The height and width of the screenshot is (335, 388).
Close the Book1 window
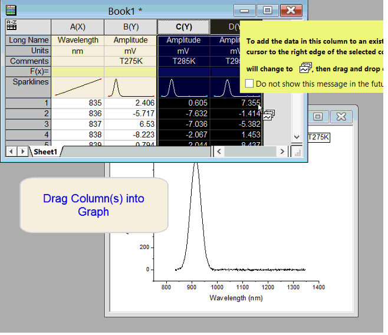[291, 11]
